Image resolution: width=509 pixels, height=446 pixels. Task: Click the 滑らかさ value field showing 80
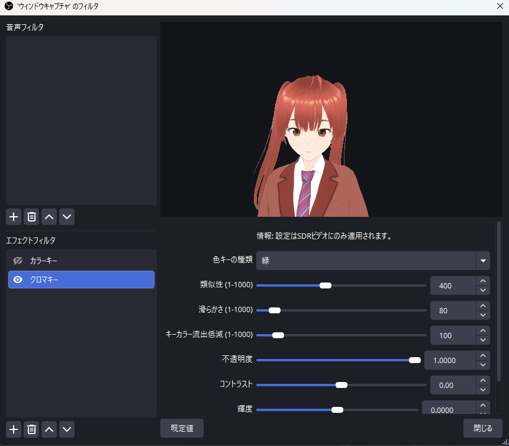click(x=453, y=310)
